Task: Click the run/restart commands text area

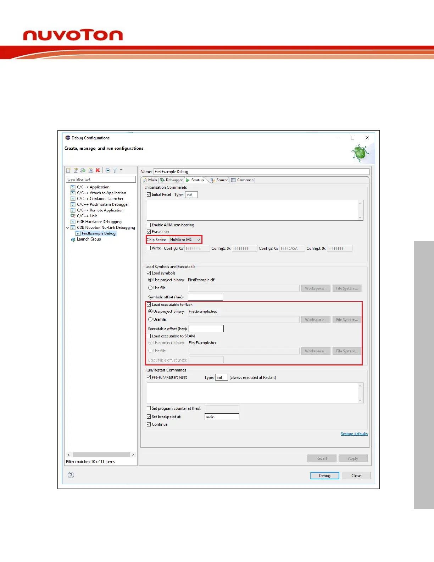Action: 252,393
